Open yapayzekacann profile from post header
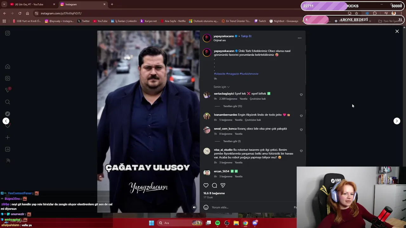The image size is (406, 228). (x=224, y=36)
